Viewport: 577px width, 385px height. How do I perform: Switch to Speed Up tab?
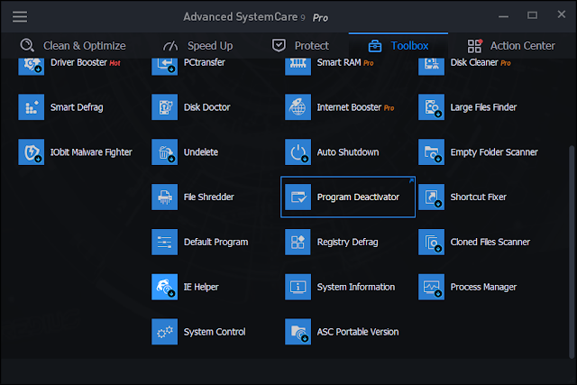pyautogui.click(x=197, y=46)
